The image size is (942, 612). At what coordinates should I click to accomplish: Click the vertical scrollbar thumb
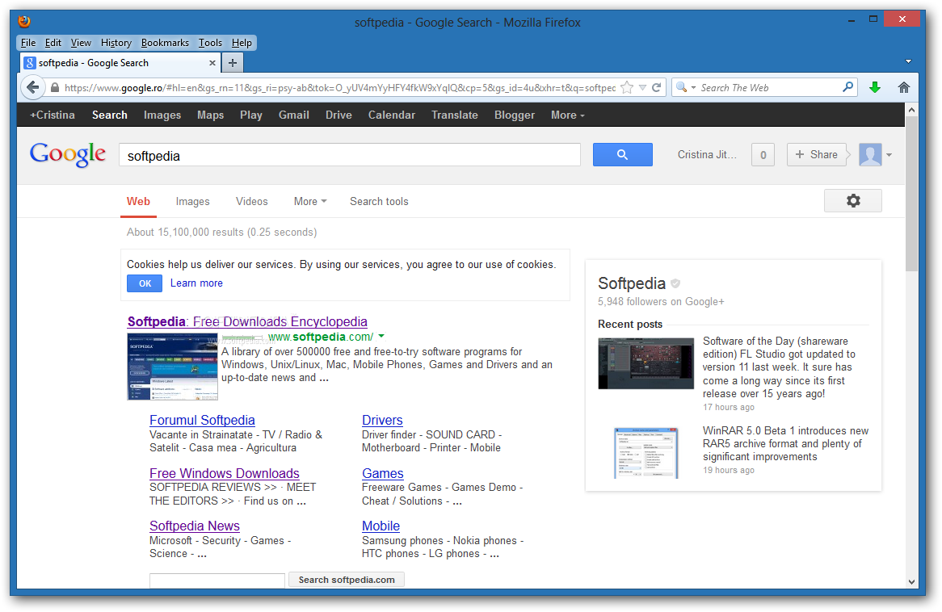point(911,194)
